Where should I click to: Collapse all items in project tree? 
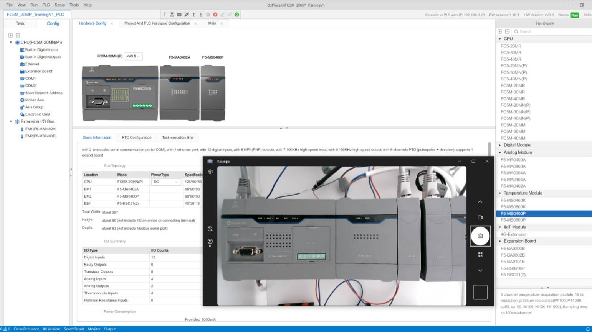(x=18, y=35)
